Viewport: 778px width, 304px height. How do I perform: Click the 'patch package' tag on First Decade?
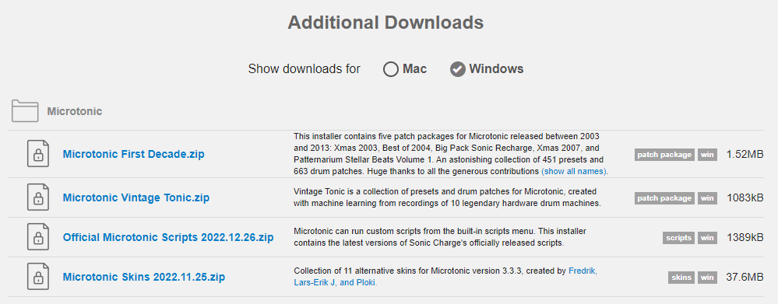(664, 155)
